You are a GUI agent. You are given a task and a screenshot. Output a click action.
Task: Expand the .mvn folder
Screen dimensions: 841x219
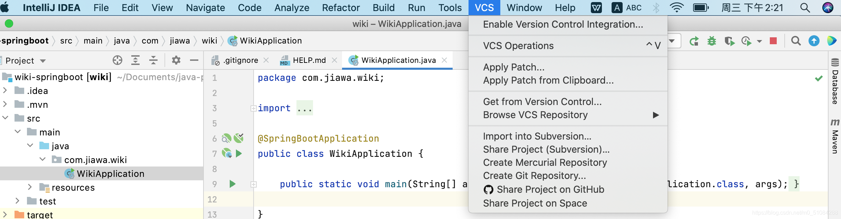5,104
